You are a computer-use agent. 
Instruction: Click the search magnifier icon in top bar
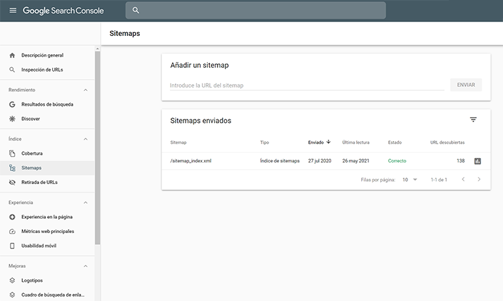tap(136, 10)
